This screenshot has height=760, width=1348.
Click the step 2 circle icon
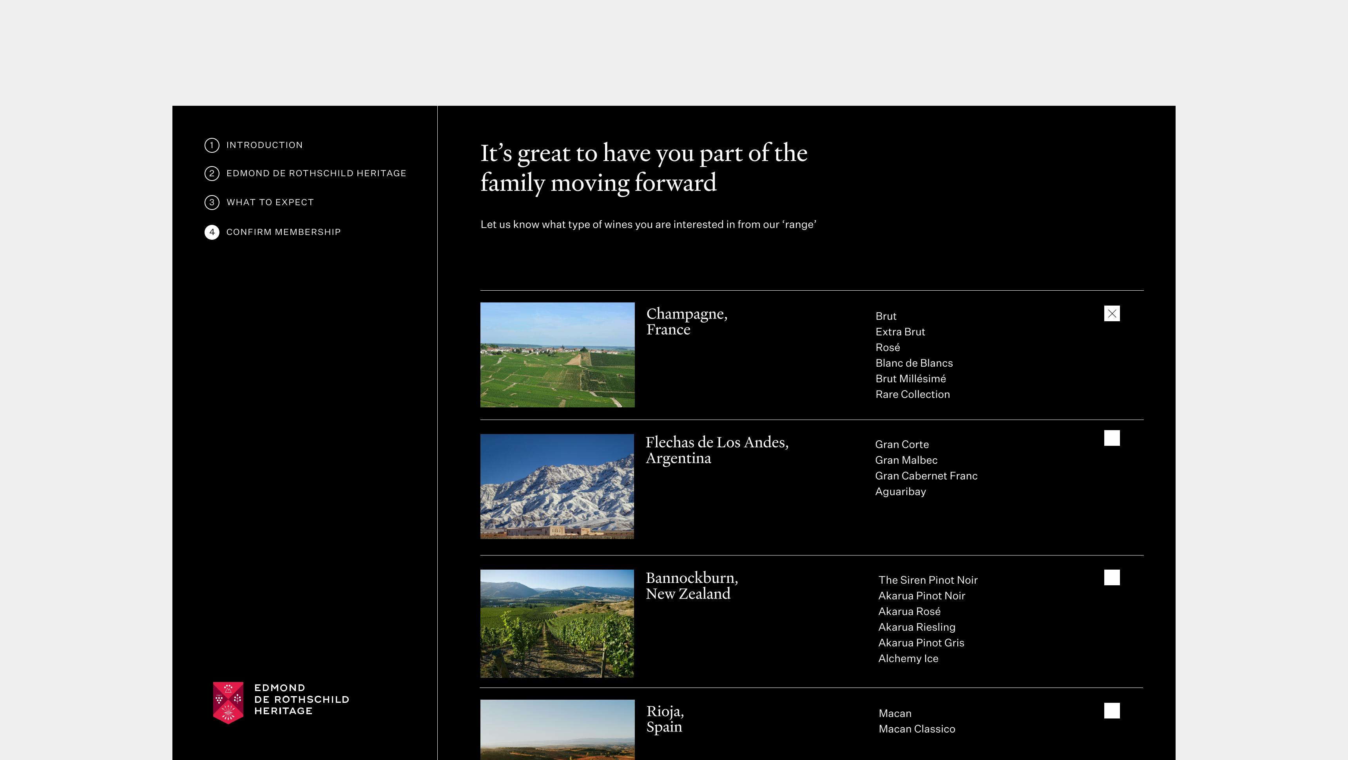[x=212, y=173]
